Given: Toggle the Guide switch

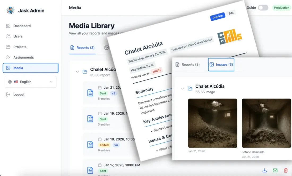Looking at the screenshot, I should tap(263, 8).
